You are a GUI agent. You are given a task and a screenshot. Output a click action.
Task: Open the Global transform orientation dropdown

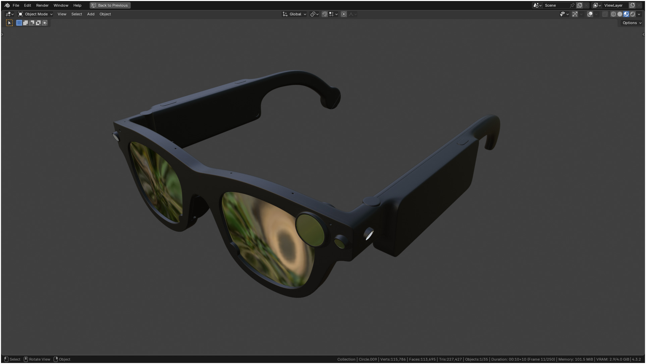click(x=294, y=14)
